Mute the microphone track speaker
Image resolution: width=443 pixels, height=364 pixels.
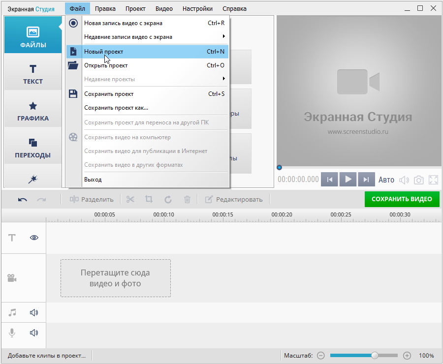[34, 333]
